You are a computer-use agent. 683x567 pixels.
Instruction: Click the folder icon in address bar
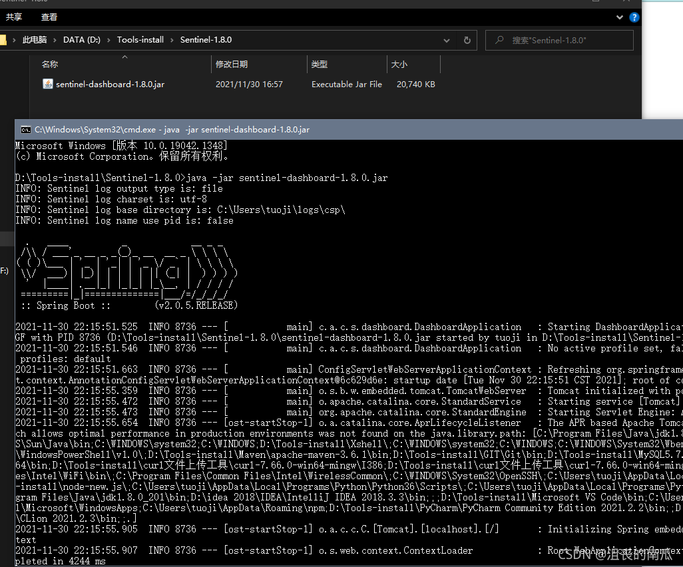[3, 40]
